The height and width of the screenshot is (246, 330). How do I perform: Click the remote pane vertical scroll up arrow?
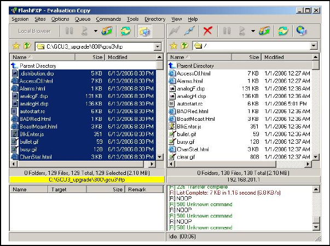coord(316,57)
